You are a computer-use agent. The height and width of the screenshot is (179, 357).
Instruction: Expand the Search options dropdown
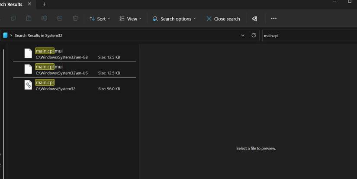point(174,19)
